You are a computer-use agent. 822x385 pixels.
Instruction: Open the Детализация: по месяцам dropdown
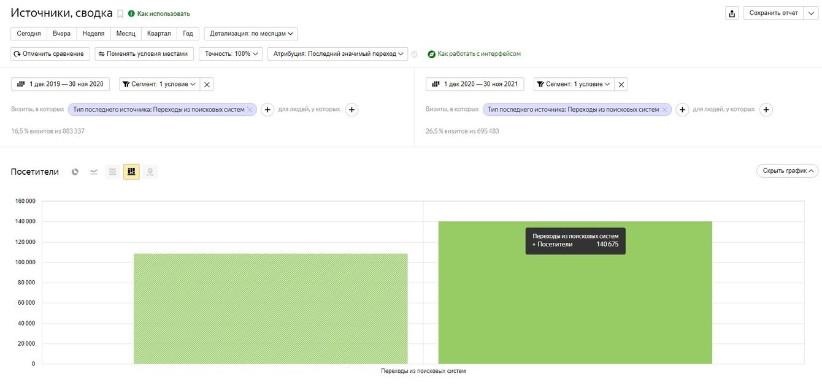tap(251, 33)
